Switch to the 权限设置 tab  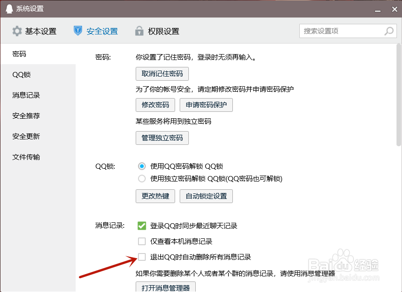[x=156, y=31]
